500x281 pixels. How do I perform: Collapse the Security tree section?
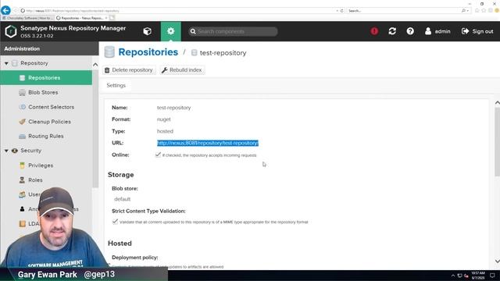pos(6,151)
